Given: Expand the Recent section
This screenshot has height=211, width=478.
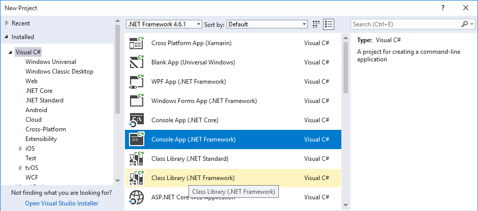Looking at the screenshot, I should pos(7,23).
